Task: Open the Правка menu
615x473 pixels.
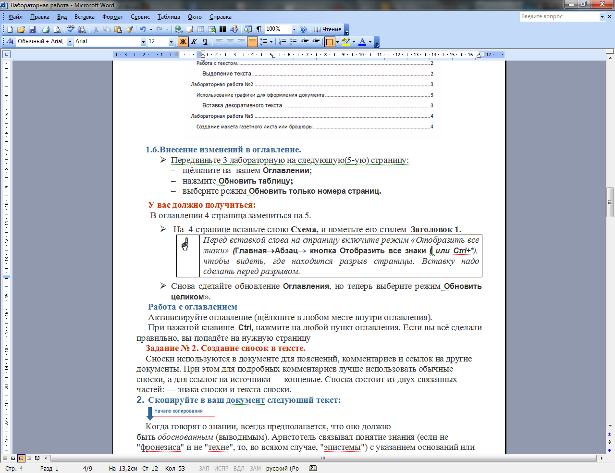Action: [40, 17]
